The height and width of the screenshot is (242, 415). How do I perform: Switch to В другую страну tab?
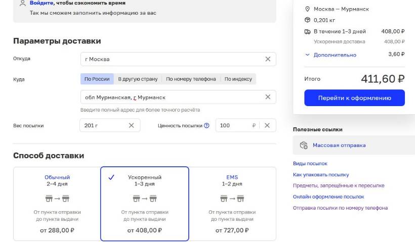138,79
